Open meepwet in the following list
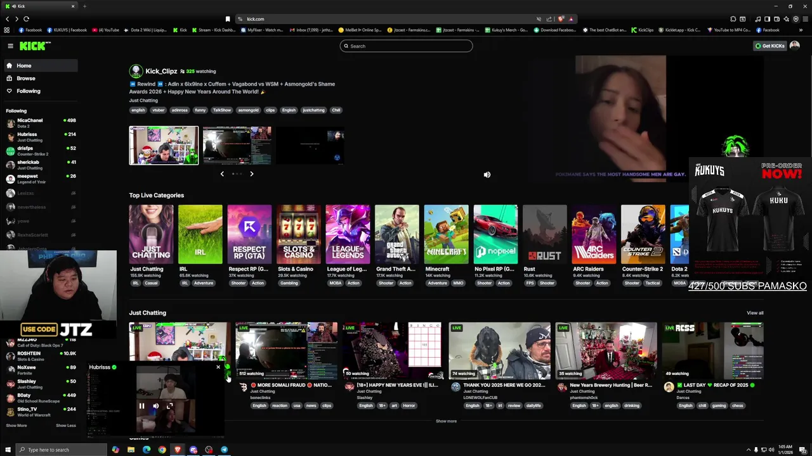Image resolution: width=812 pixels, height=456 pixels. pos(41,179)
